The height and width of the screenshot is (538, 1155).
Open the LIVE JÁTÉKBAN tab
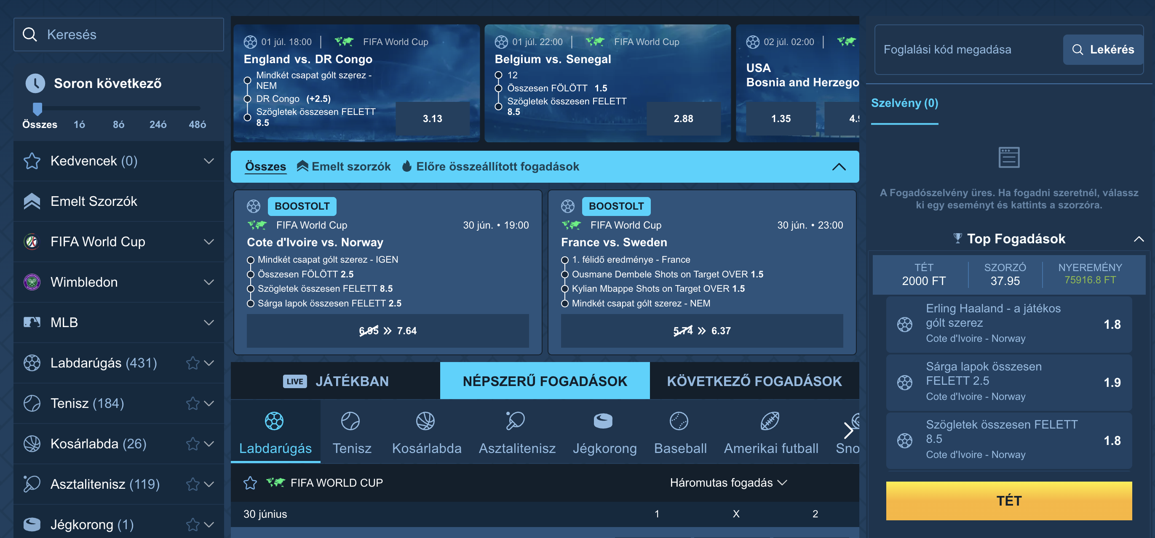[x=335, y=381]
